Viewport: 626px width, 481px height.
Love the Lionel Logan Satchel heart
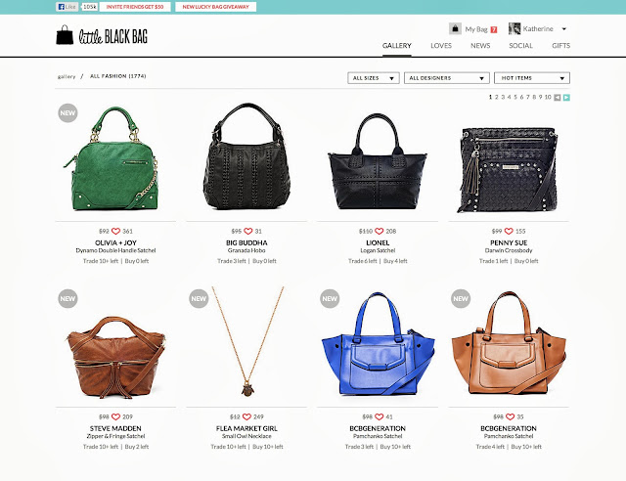tap(380, 231)
